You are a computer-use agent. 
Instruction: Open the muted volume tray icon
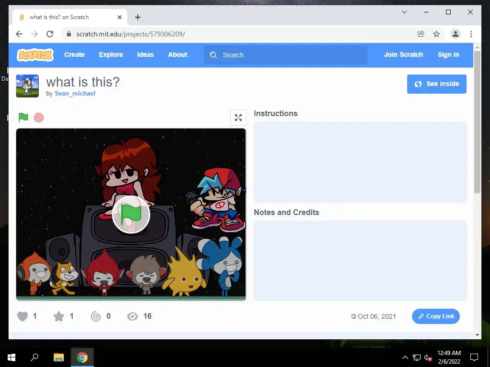[428, 357]
